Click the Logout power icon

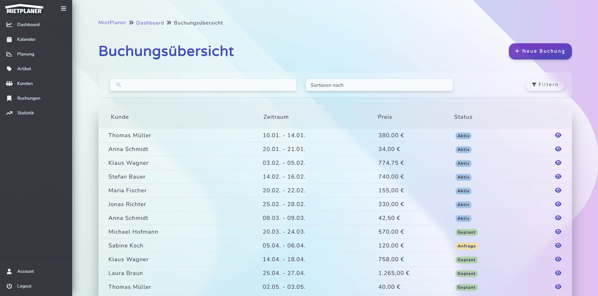pyautogui.click(x=9, y=286)
